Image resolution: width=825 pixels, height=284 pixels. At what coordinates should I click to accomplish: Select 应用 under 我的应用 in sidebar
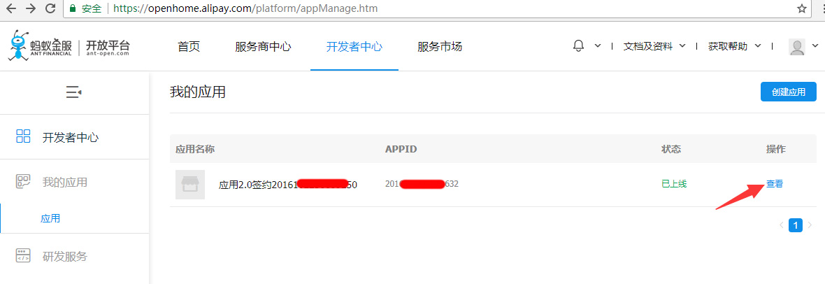[x=50, y=218]
